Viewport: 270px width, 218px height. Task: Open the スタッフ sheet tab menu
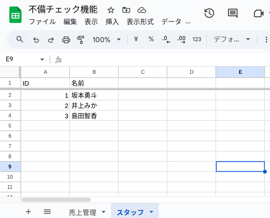point(151,212)
